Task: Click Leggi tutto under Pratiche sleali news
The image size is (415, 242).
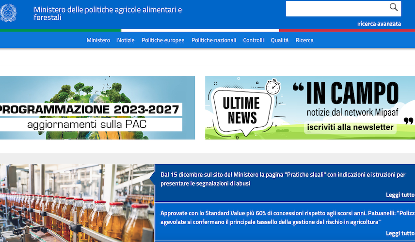Action: 400,195
